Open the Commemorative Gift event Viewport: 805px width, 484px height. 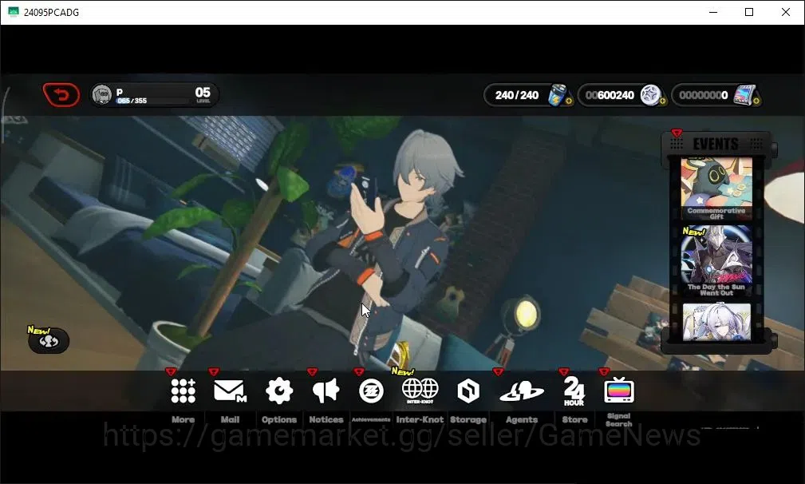coord(716,189)
